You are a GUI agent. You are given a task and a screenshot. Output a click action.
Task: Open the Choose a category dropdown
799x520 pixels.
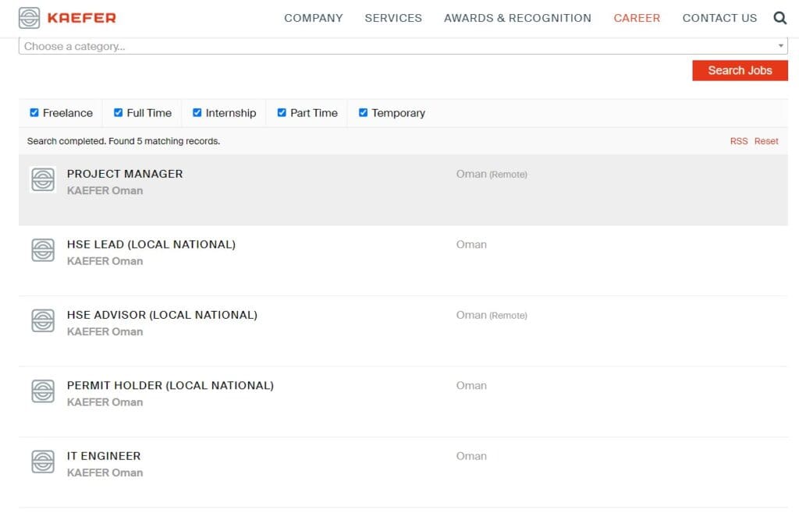(390, 47)
